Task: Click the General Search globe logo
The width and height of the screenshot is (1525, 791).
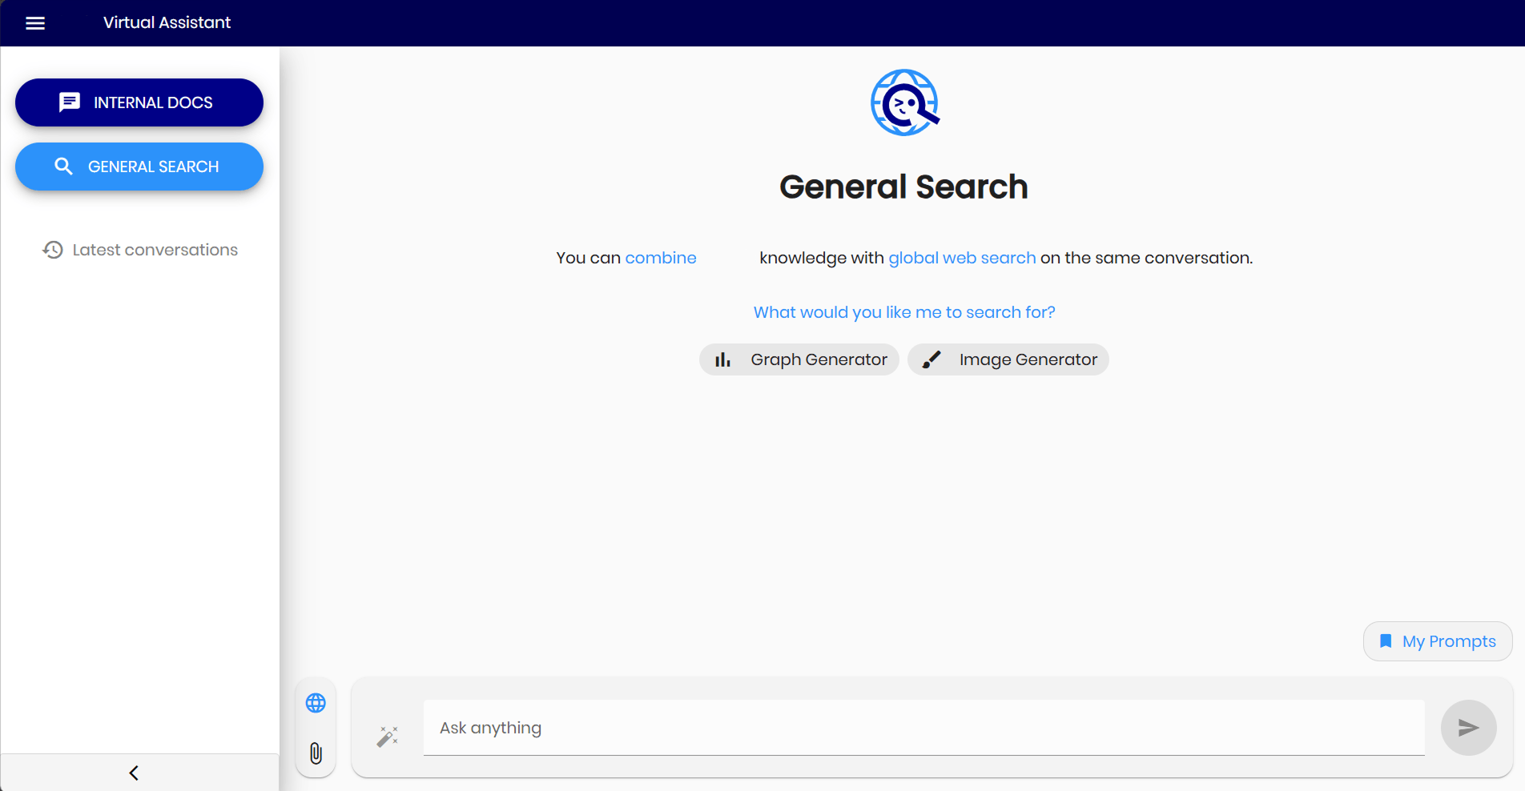Action: click(x=904, y=102)
